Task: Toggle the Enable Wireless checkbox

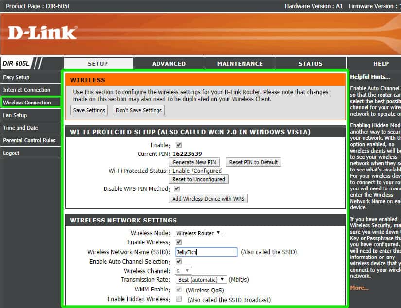Action: pyautogui.click(x=179, y=242)
